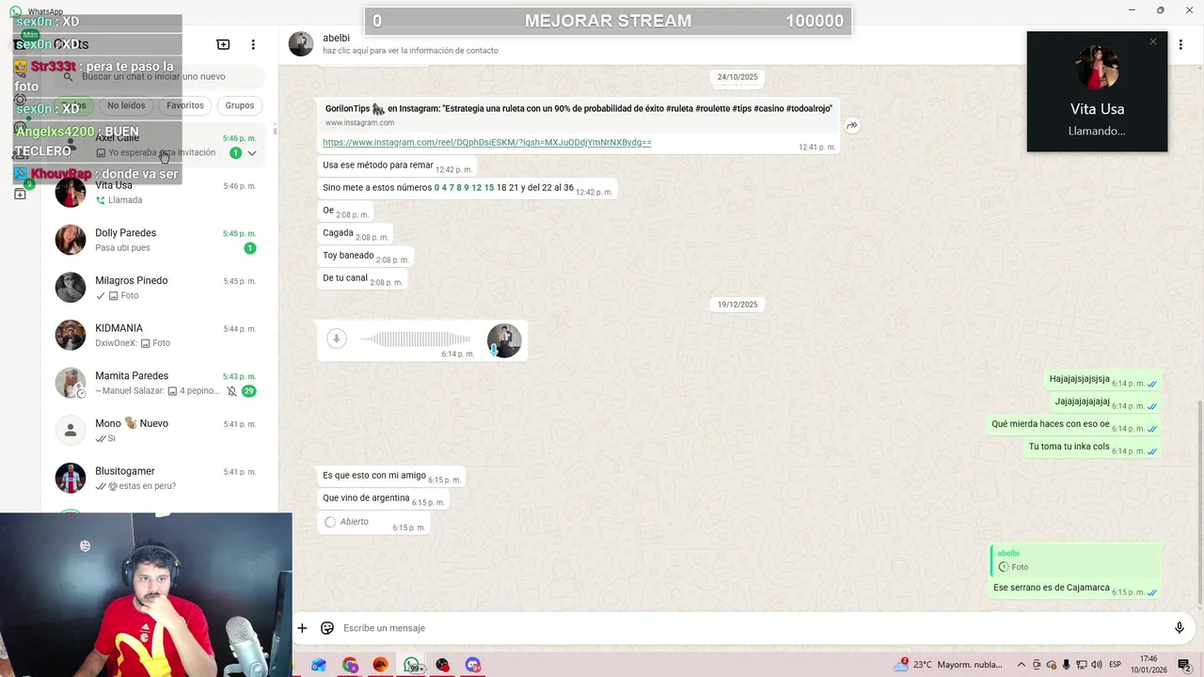The height and width of the screenshot is (677, 1204).
Task: Forward the Instagram link message
Action: point(851,125)
